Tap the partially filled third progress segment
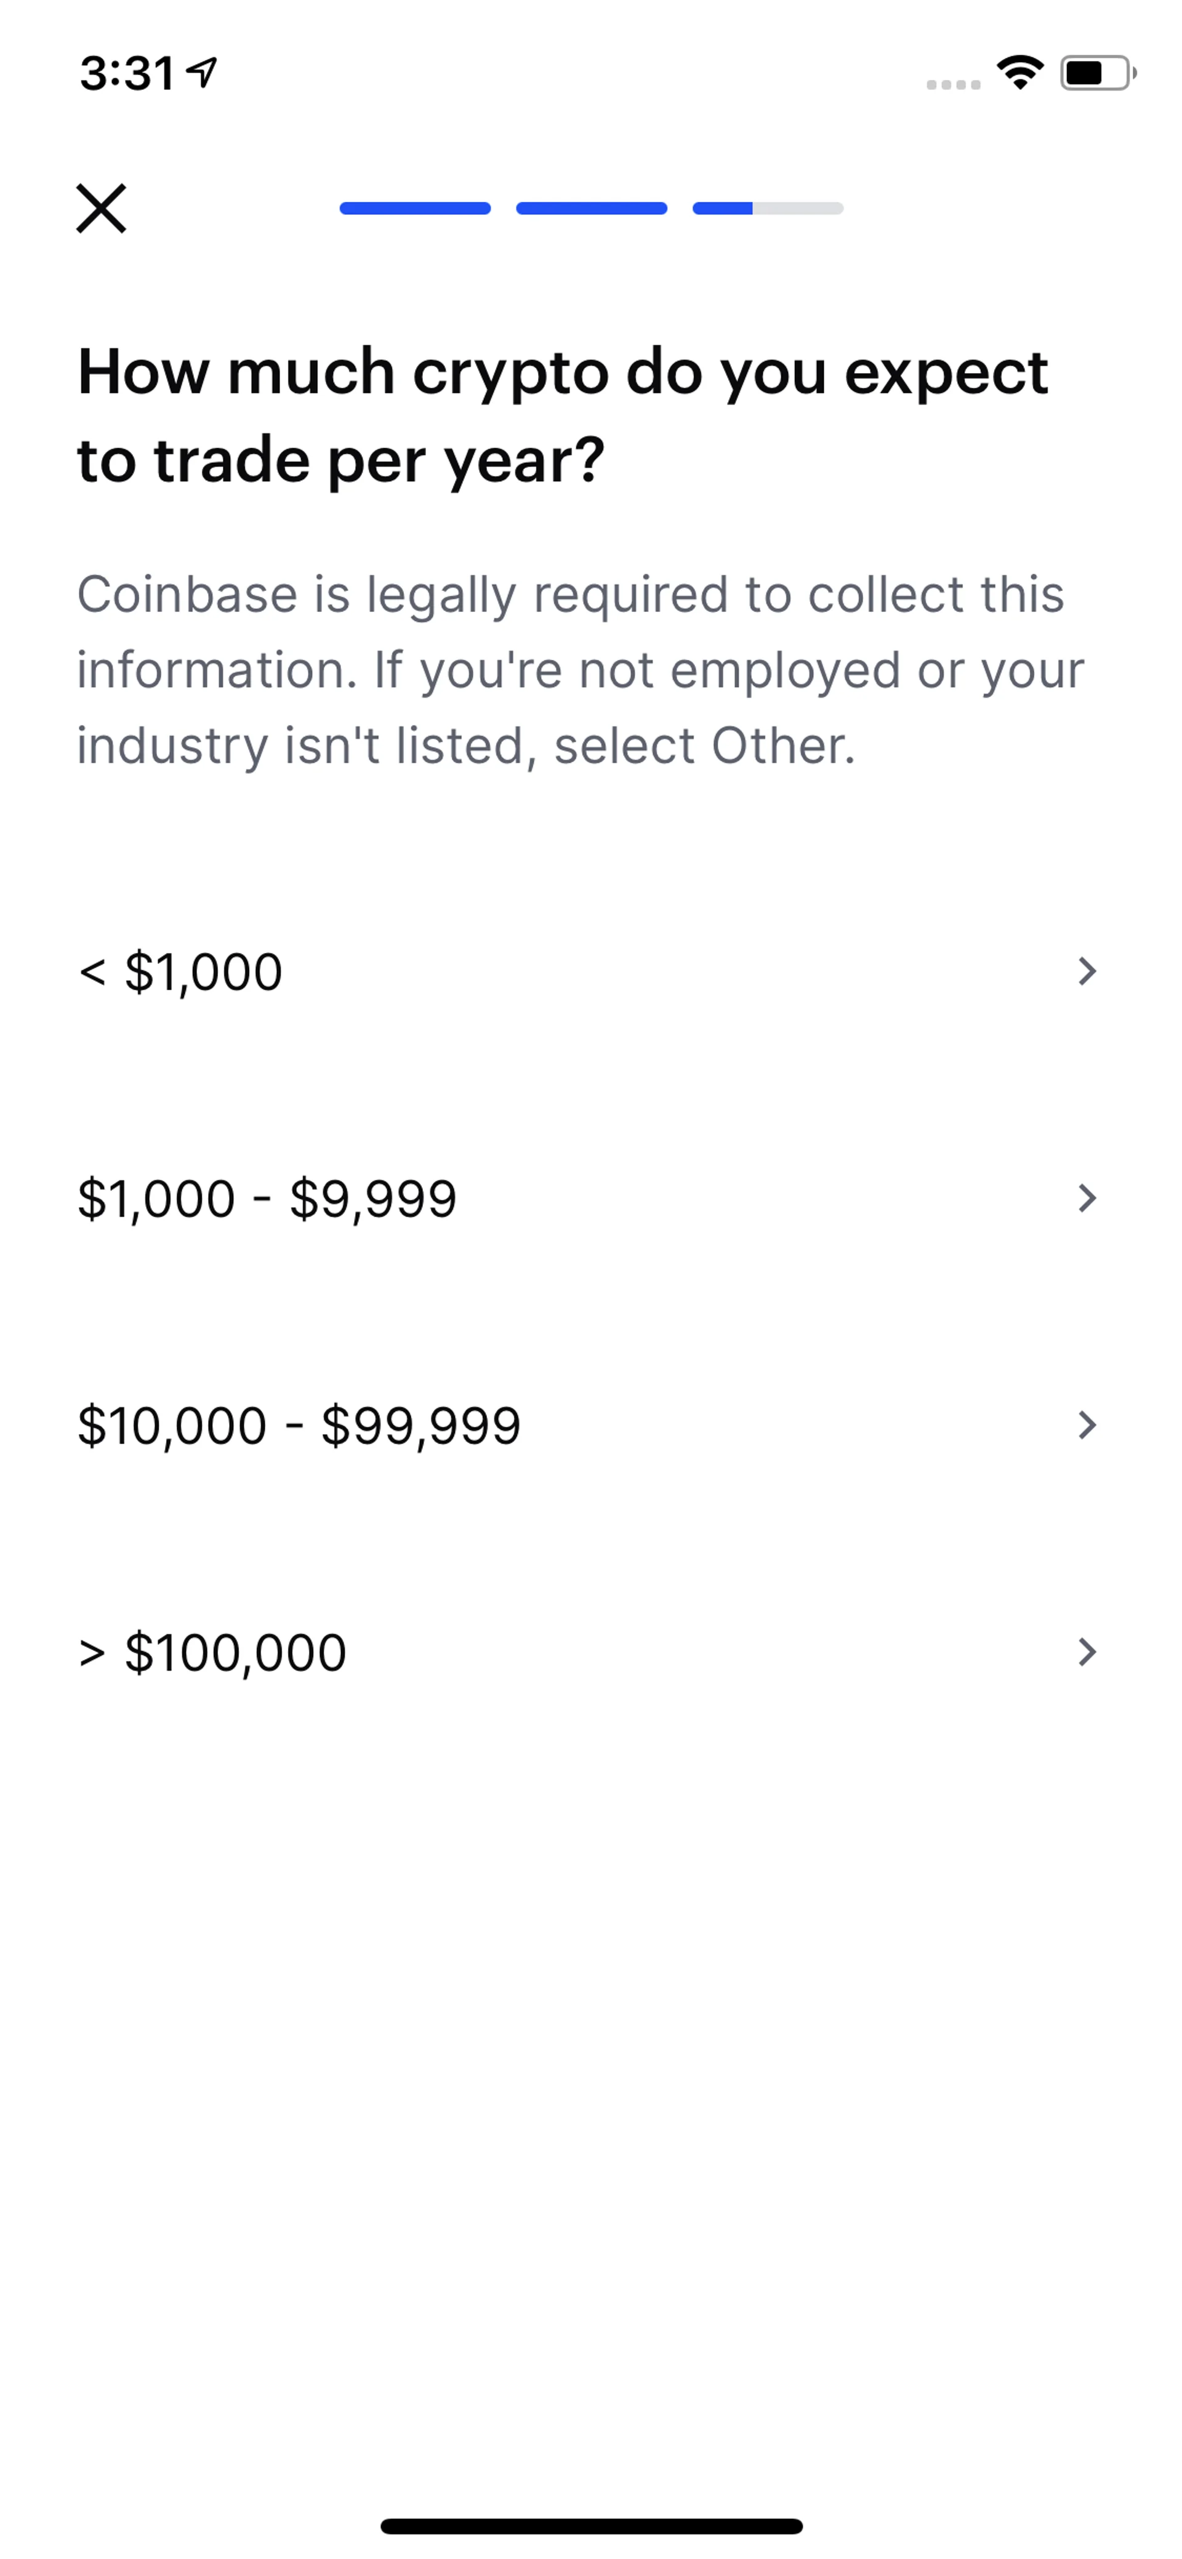 [768, 209]
